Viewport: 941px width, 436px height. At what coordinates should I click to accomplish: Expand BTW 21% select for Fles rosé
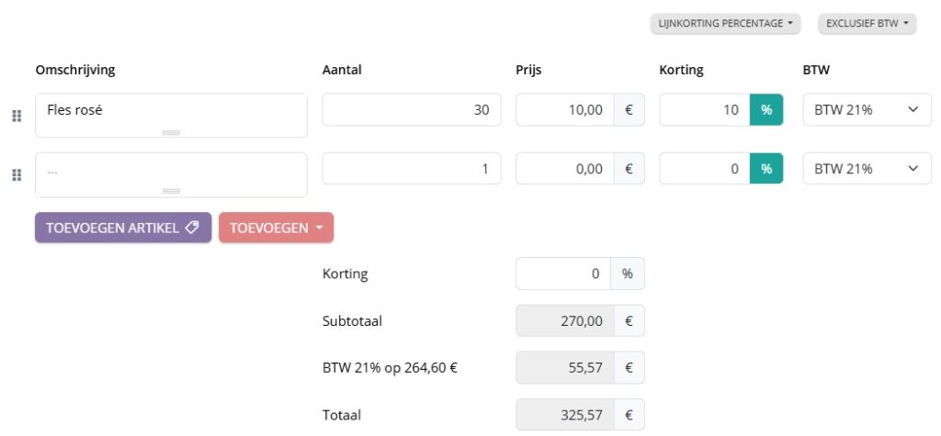(x=867, y=110)
